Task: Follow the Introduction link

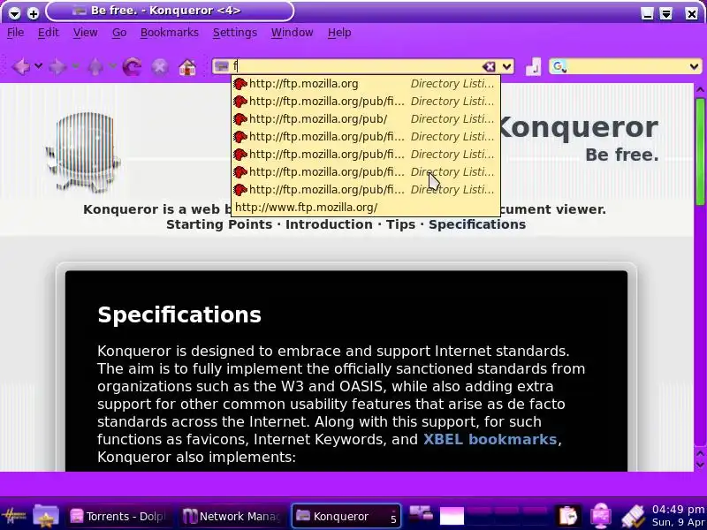Action: coord(329,224)
